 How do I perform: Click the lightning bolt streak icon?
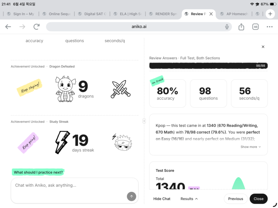coord(63,143)
